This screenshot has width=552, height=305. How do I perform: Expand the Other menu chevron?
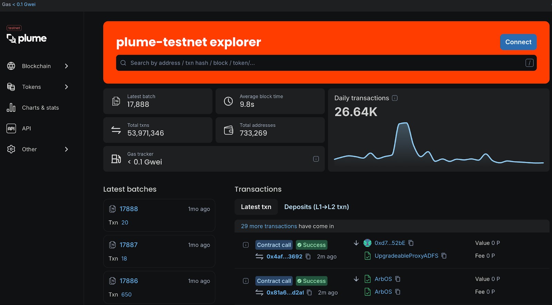click(x=66, y=149)
